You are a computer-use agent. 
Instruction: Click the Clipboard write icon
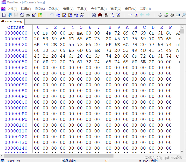tap(64, 15)
